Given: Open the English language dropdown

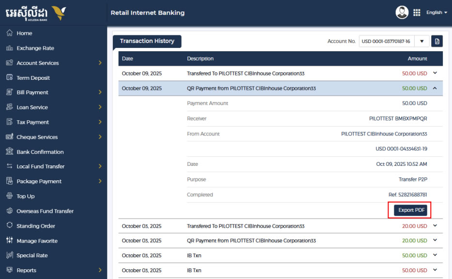Looking at the screenshot, I should [436, 13].
